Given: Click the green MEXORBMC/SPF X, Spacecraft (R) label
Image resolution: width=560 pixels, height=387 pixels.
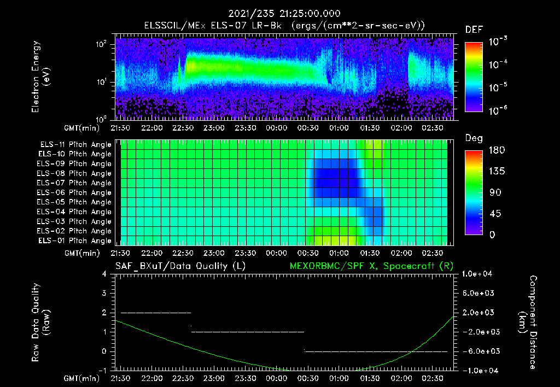Looking at the screenshot, I should click(371, 266).
